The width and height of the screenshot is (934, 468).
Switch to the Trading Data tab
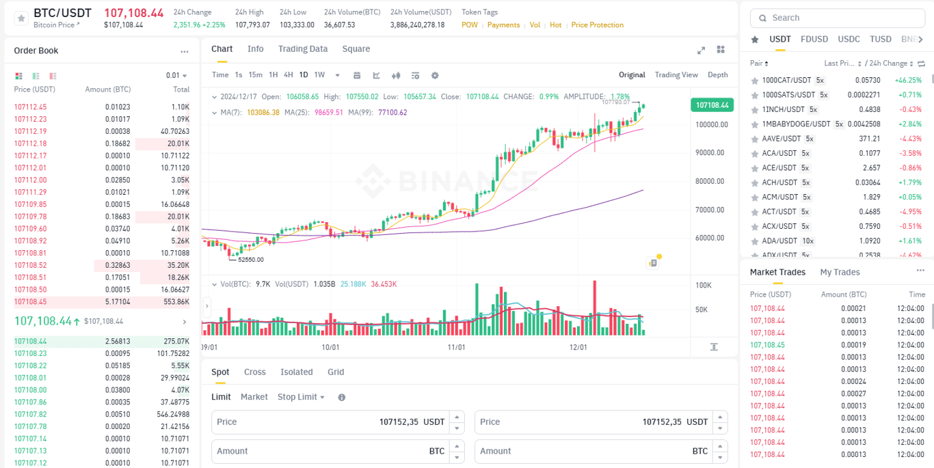(x=303, y=49)
